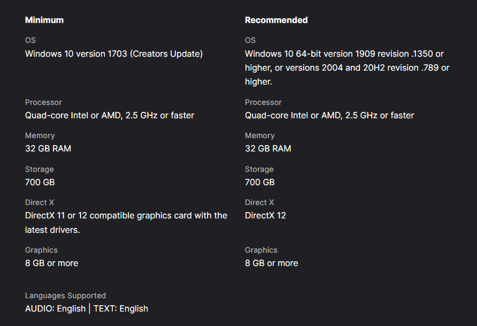Click the 32 GB RAM value under Minimum

[x=48, y=148]
